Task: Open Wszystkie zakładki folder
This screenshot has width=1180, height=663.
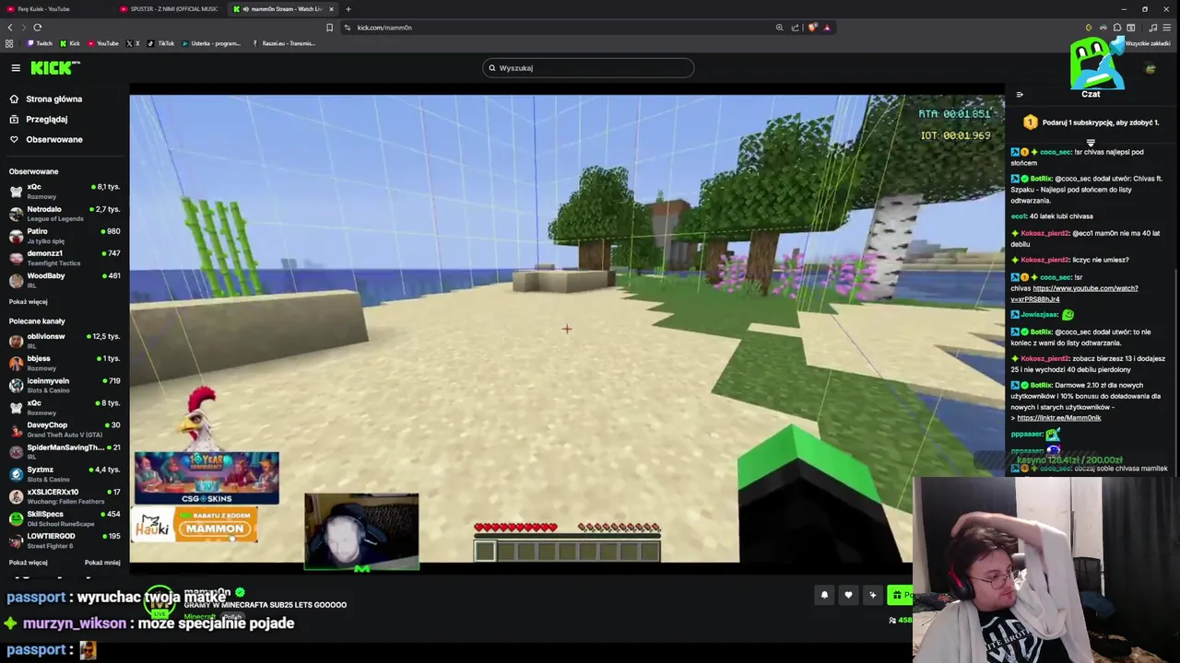Action: coord(1147,43)
